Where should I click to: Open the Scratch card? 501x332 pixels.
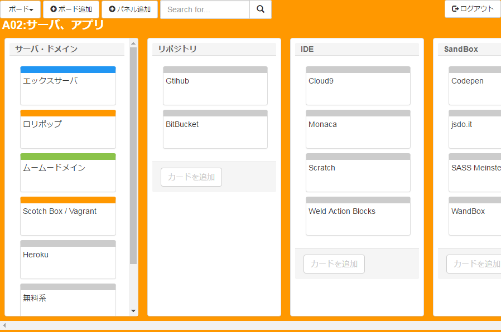358,173
